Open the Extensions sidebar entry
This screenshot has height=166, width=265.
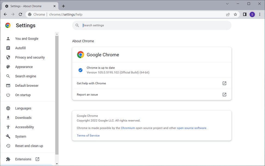click(23, 159)
